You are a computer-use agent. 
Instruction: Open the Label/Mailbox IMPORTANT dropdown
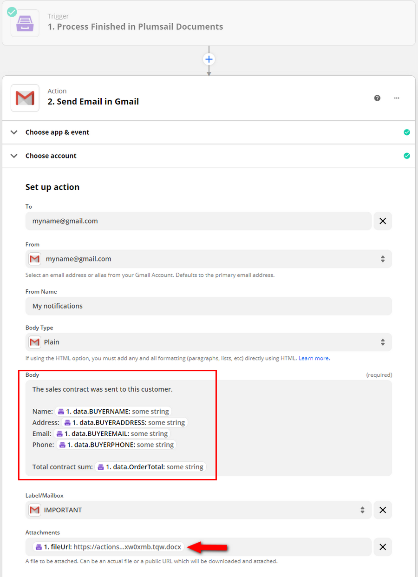363,510
